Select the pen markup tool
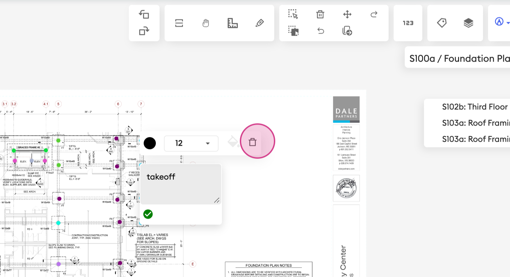Screen dimensions: 510x277 pyautogui.click(x=259, y=23)
